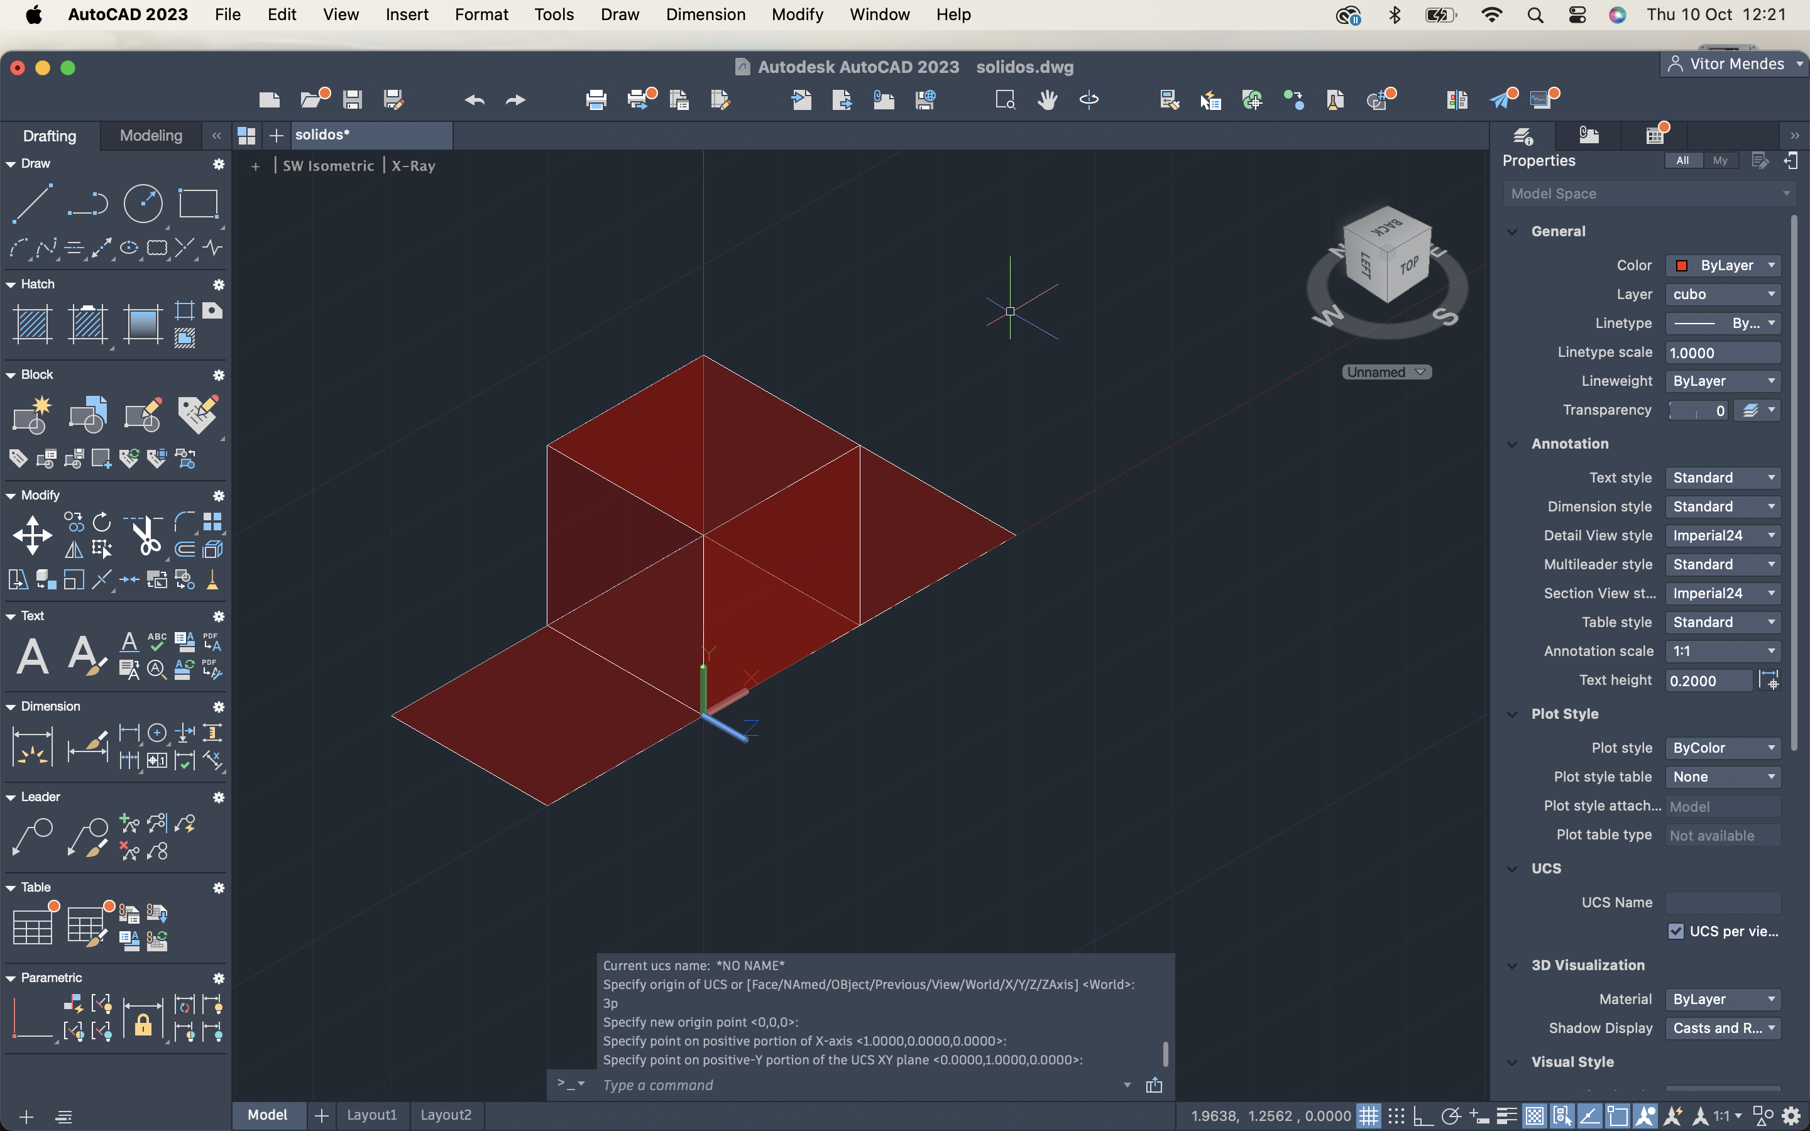
Task: Switch to the Layout2 tab
Action: pyautogui.click(x=446, y=1115)
